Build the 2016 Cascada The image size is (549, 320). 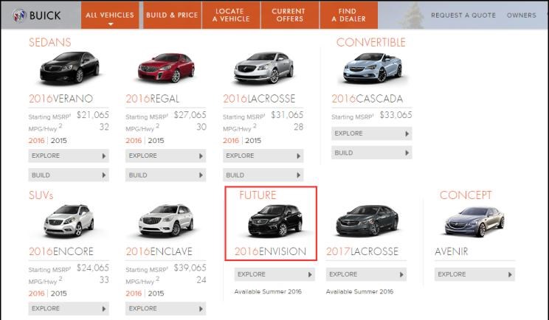point(371,153)
